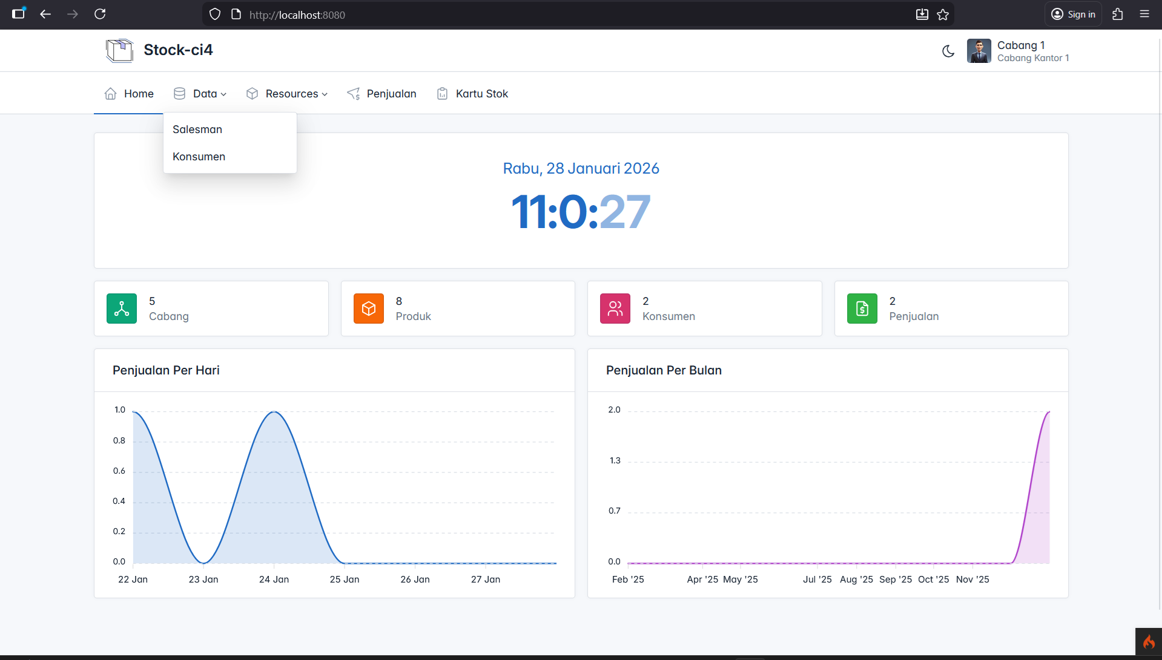This screenshot has width=1162, height=660.
Task: Click the green Cabang branch icon
Action: 122,309
